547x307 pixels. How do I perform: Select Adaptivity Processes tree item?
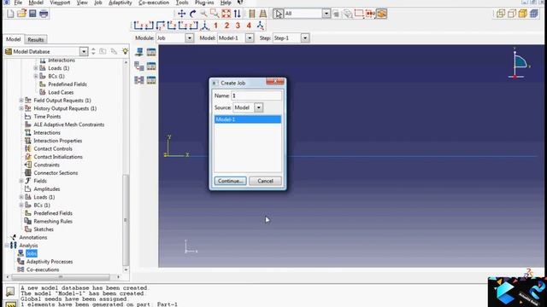tap(50, 262)
